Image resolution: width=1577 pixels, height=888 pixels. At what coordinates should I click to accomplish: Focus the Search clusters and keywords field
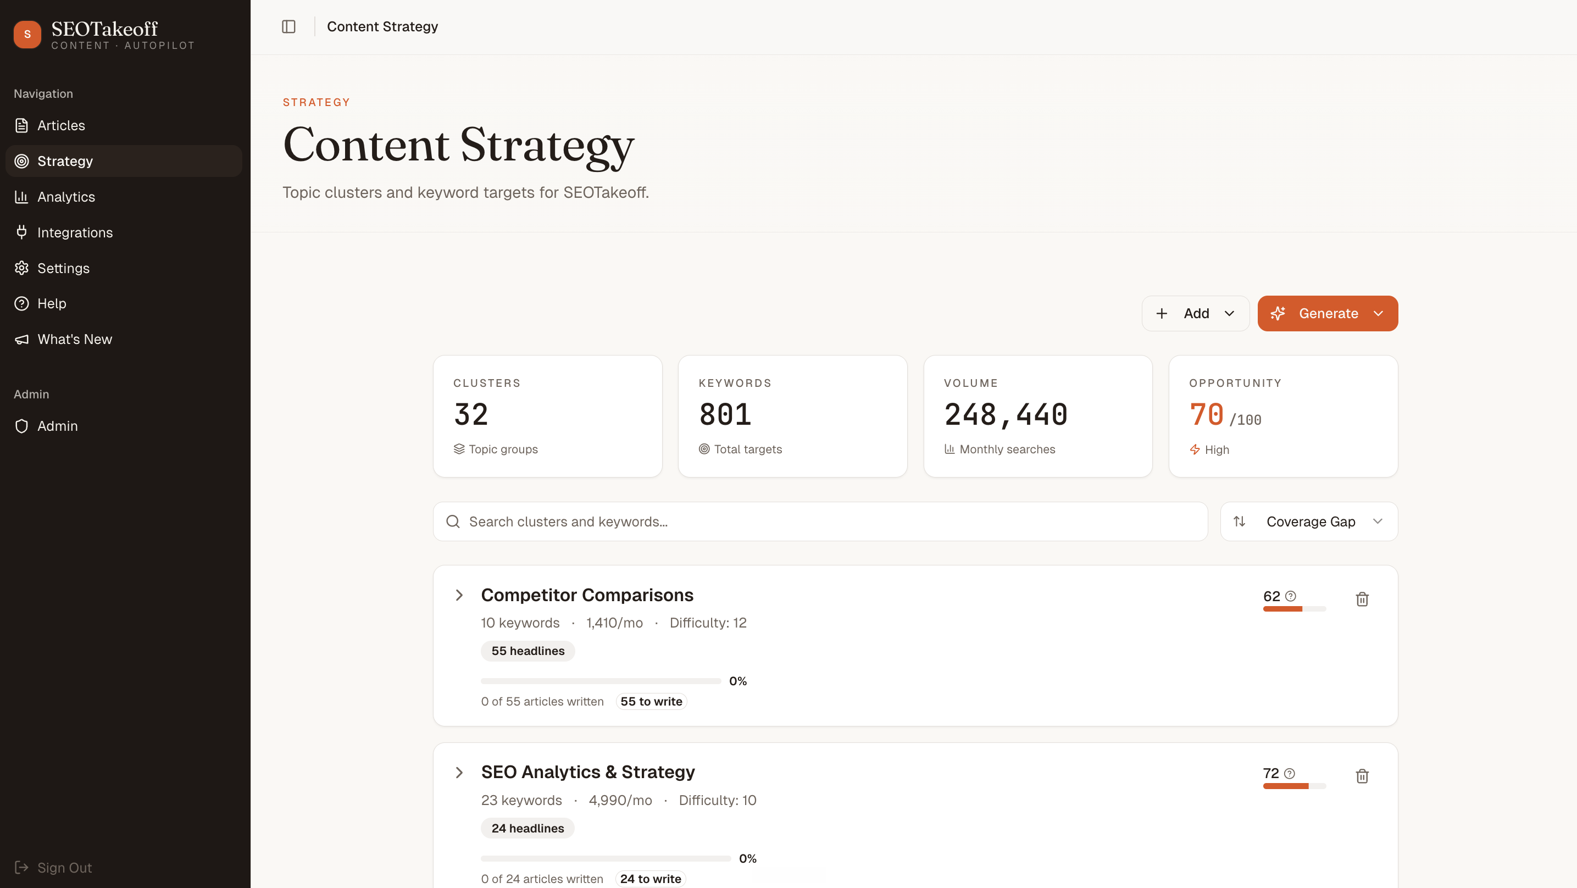click(x=820, y=522)
